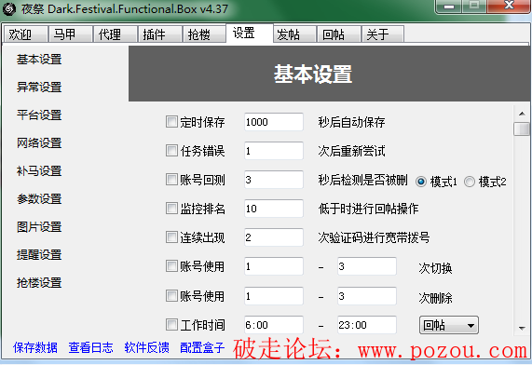Click the 任务错误 retry count field

(x=274, y=151)
